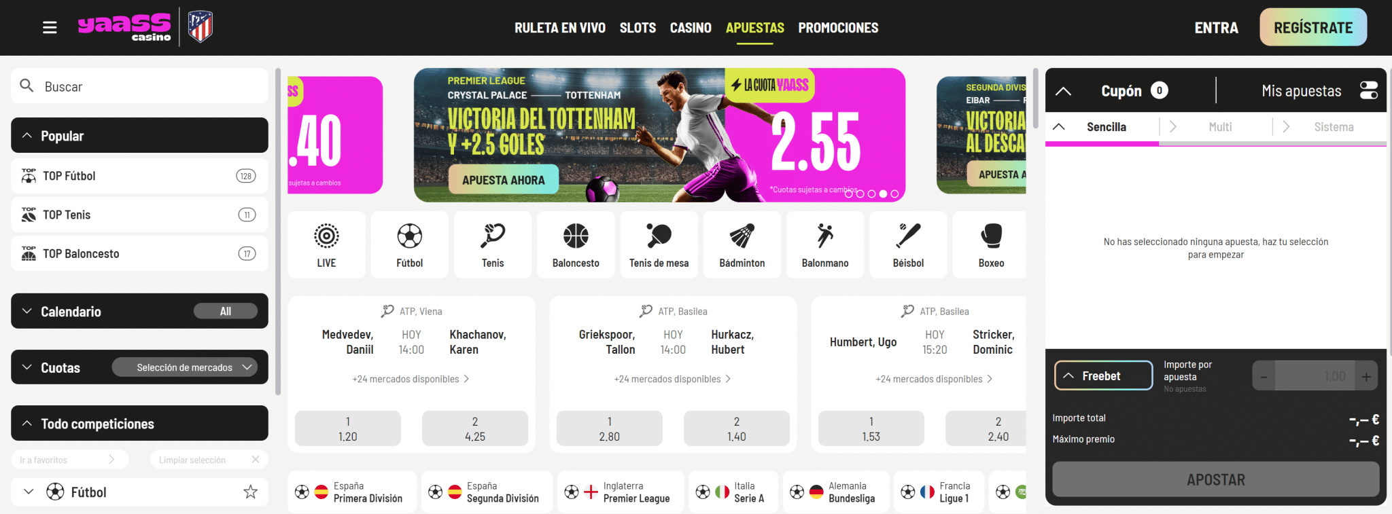Open the hamburger menu icon
This screenshot has width=1392, height=514.
coord(50,28)
